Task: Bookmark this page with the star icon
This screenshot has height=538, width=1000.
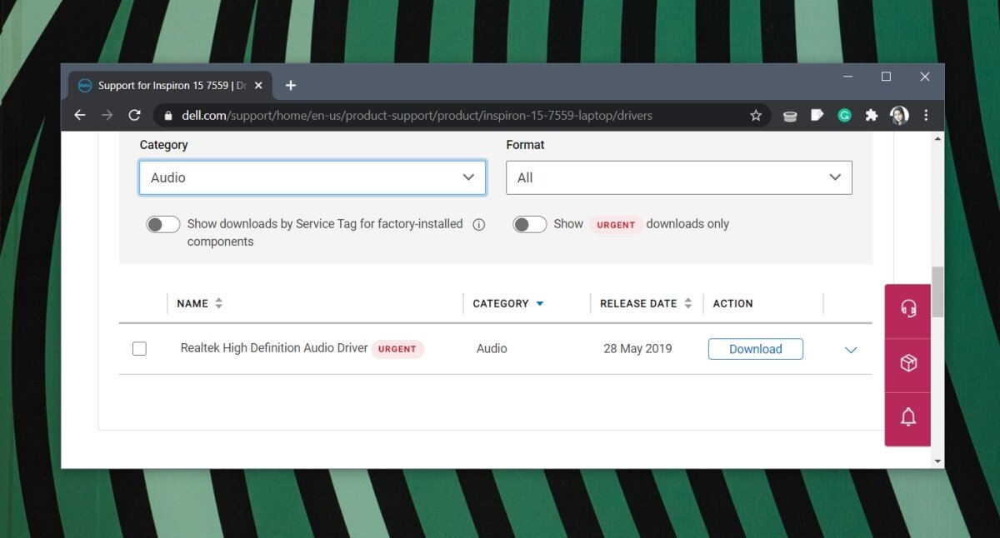Action: (x=756, y=115)
